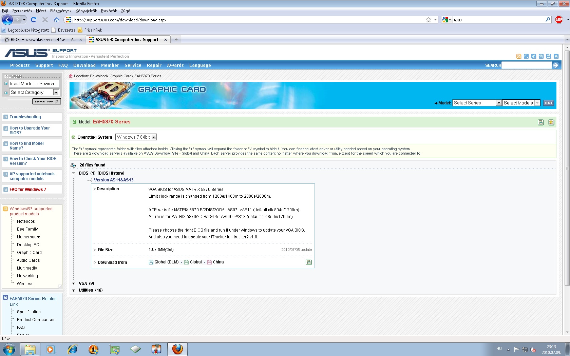Click the OK button next to Select Models
The height and width of the screenshot is (356, 570).
tap(549, 103)
